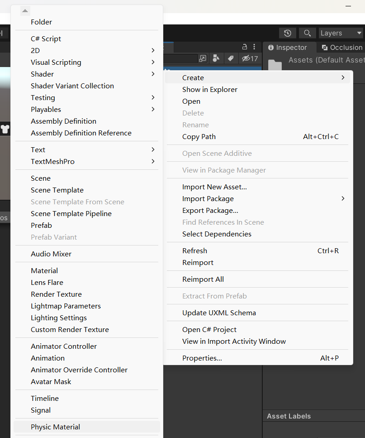Choose Import New Asset...
The width and height of the screenshot is (365, 438).
click(x=257, y=187)
